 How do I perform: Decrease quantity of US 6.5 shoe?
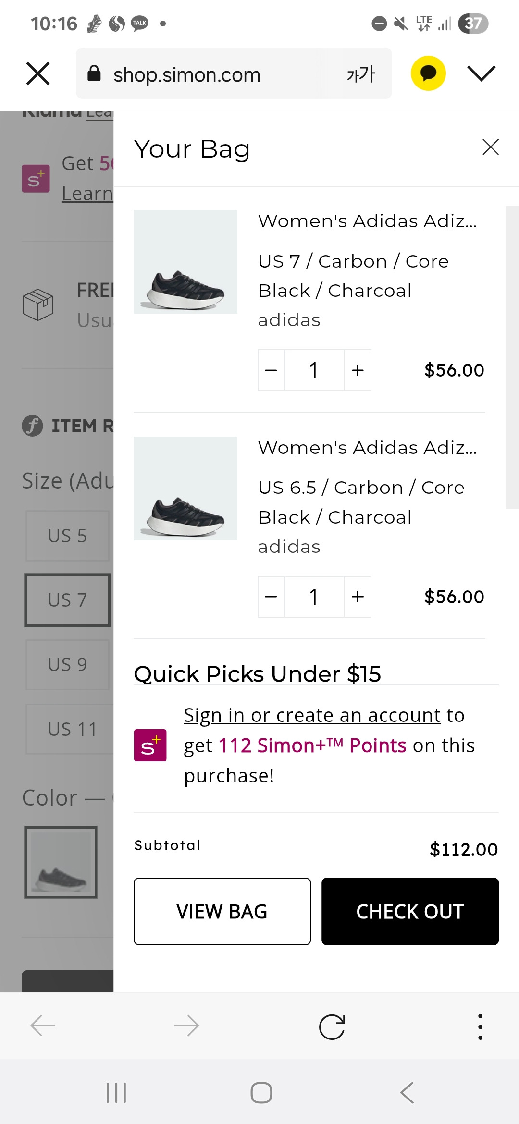(272, 597)
